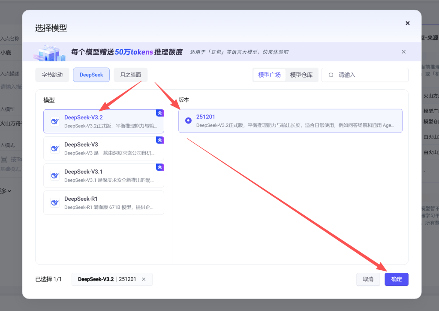Click the free badge on DeepSeek-V3.1

coord(159,167)
